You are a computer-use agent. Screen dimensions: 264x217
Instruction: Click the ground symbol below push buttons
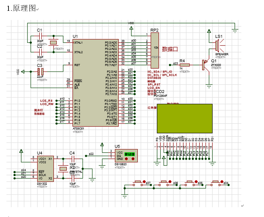tap(125, 196)
